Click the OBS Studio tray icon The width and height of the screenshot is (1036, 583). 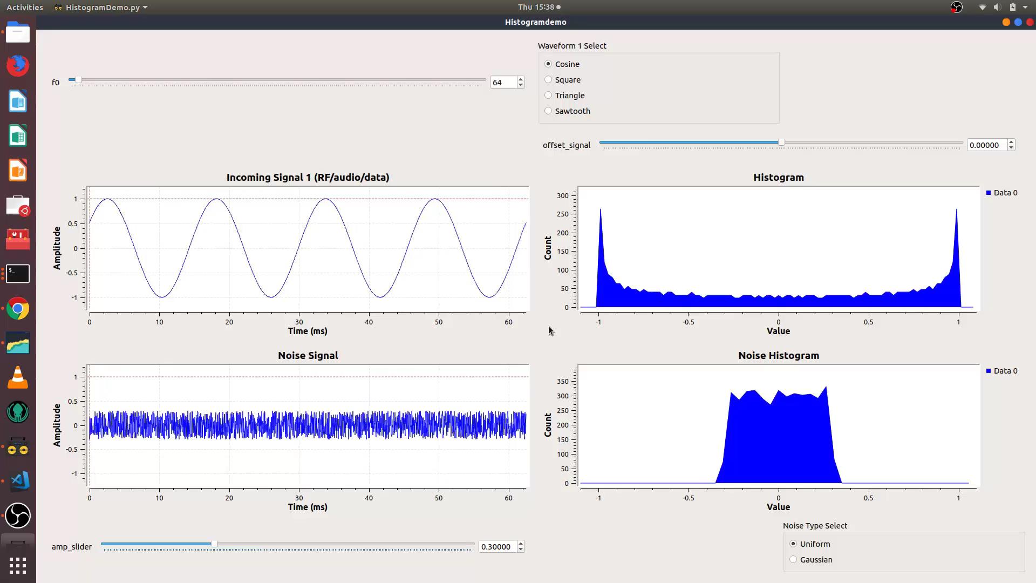pyautogui.click(x=956, y=7)
